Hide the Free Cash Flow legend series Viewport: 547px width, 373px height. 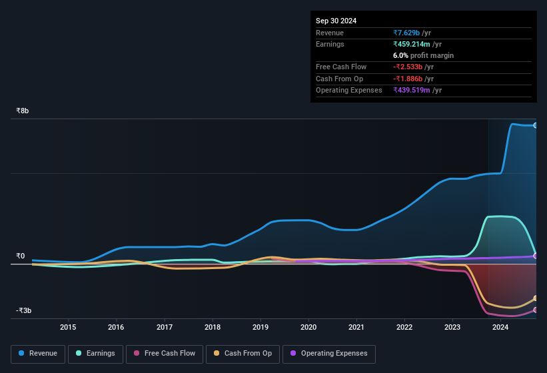165,354
